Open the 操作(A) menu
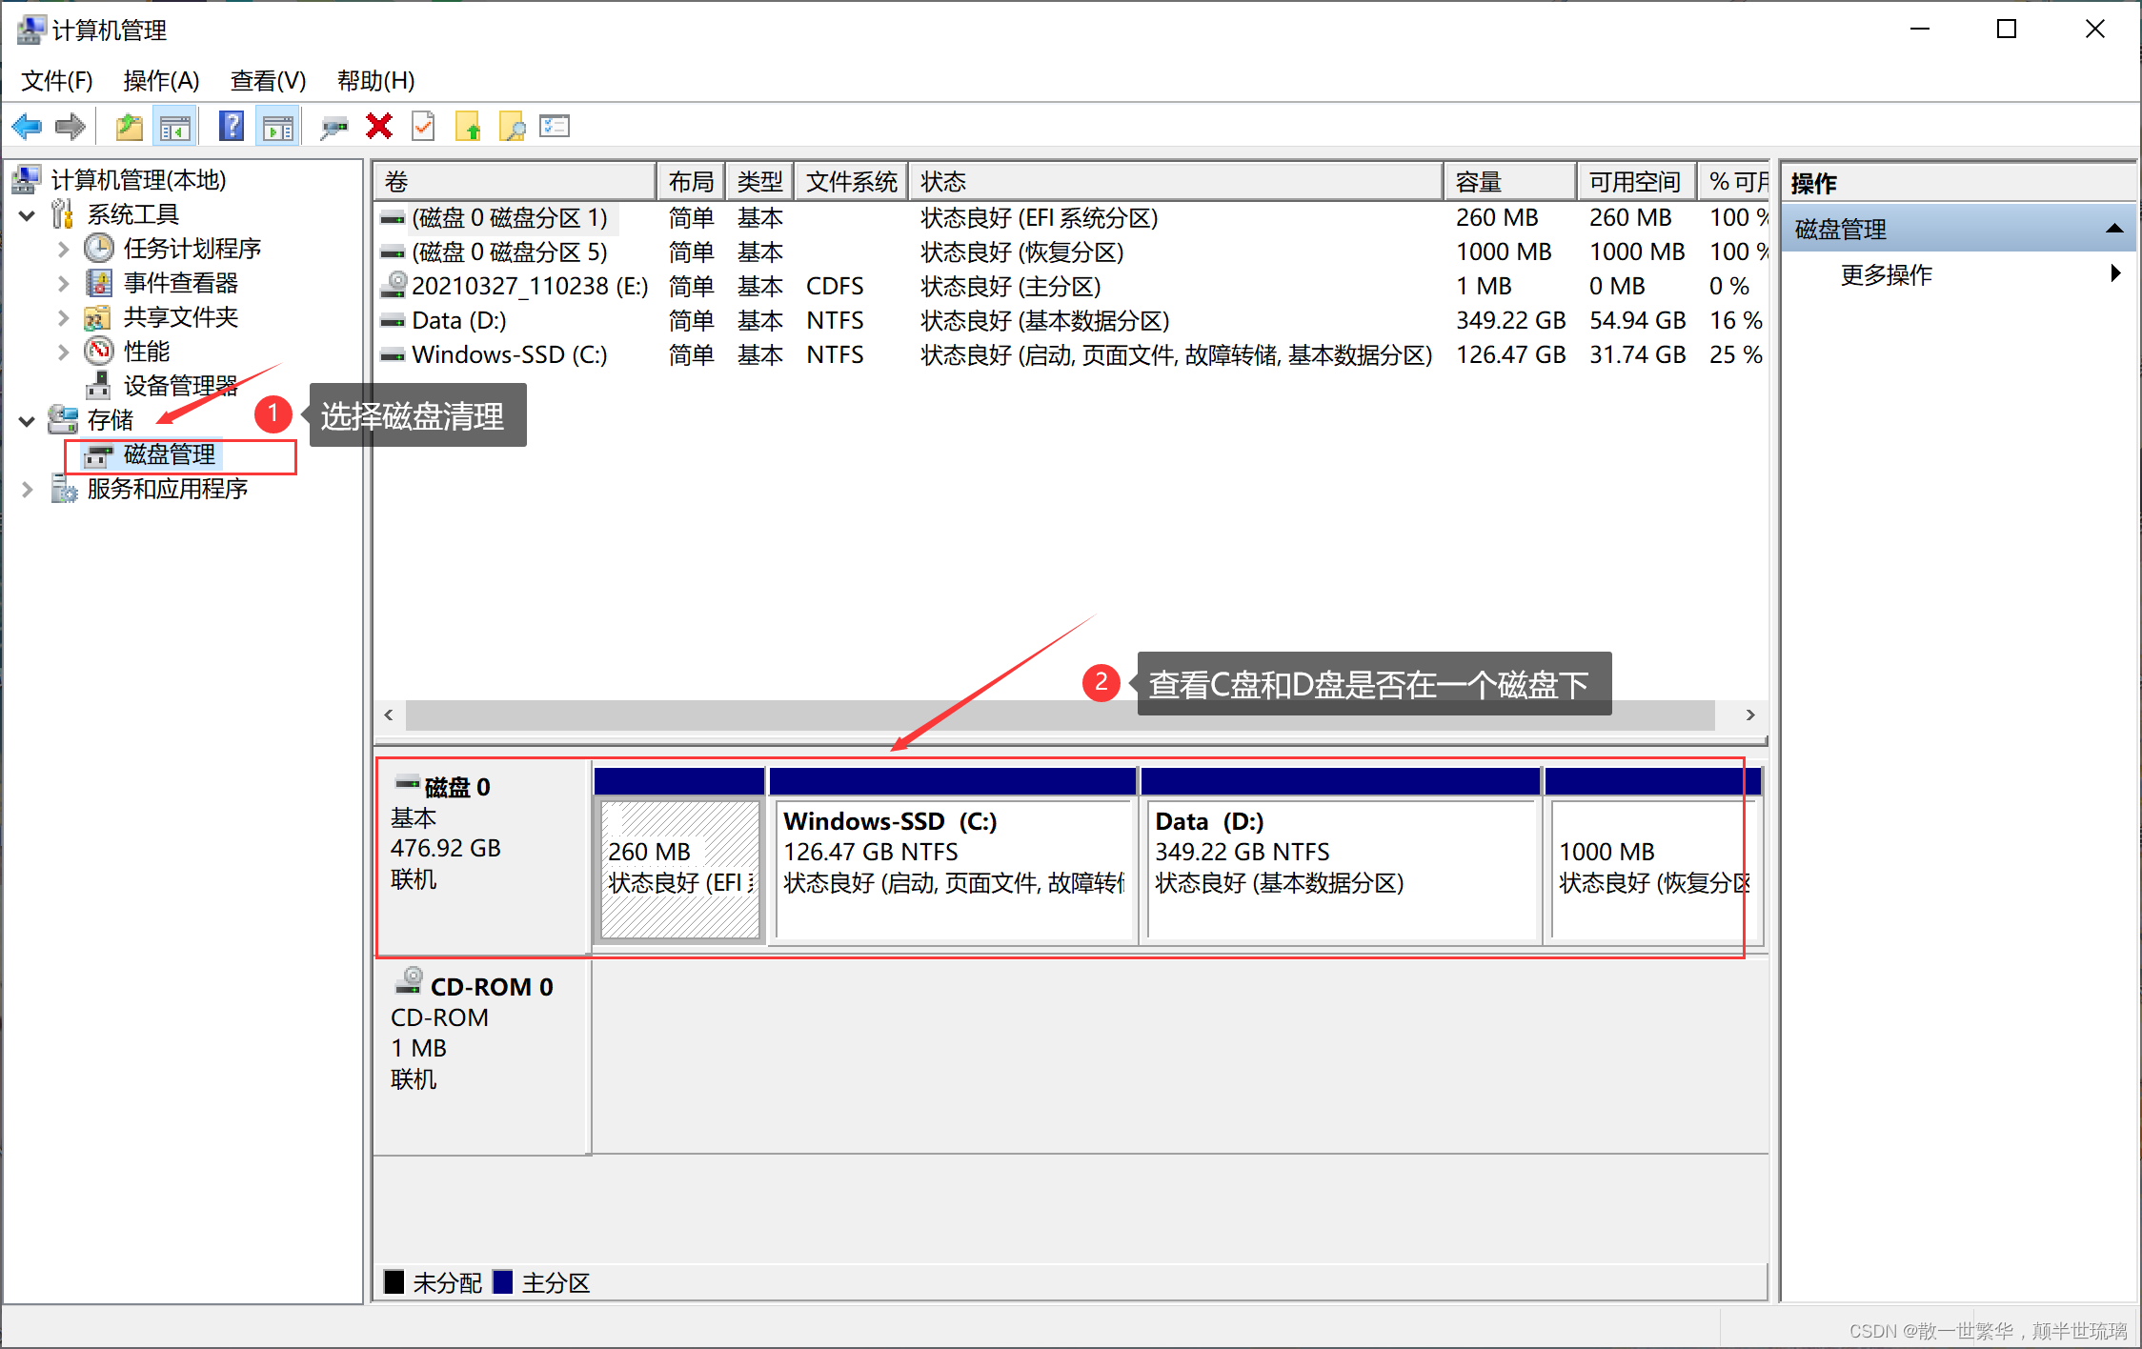 161,81
